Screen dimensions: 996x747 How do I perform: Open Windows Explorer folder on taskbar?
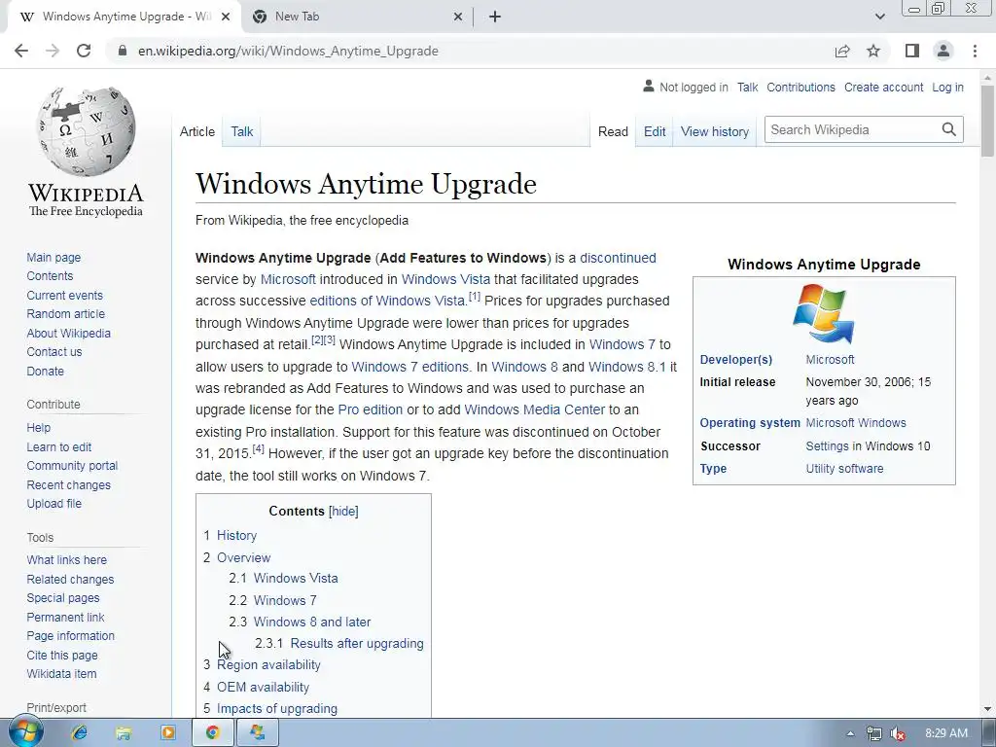tap(124, 733)
